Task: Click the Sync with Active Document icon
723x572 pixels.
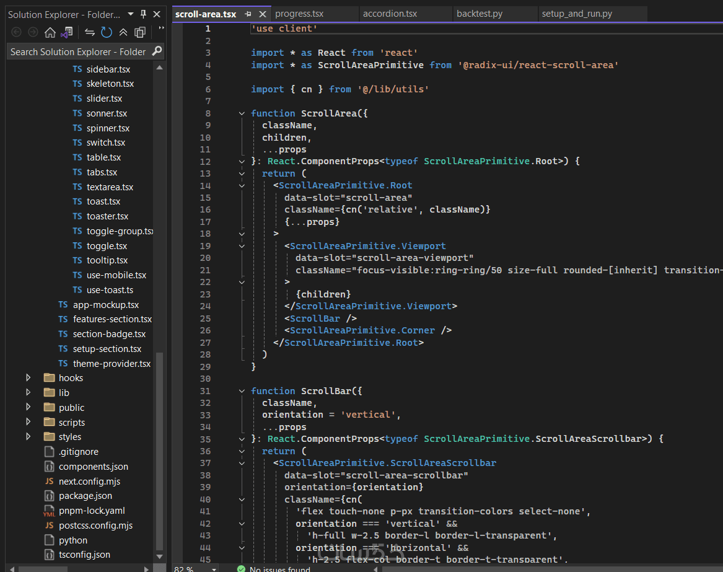Action: pyautogui.click(x=90, y=32)
